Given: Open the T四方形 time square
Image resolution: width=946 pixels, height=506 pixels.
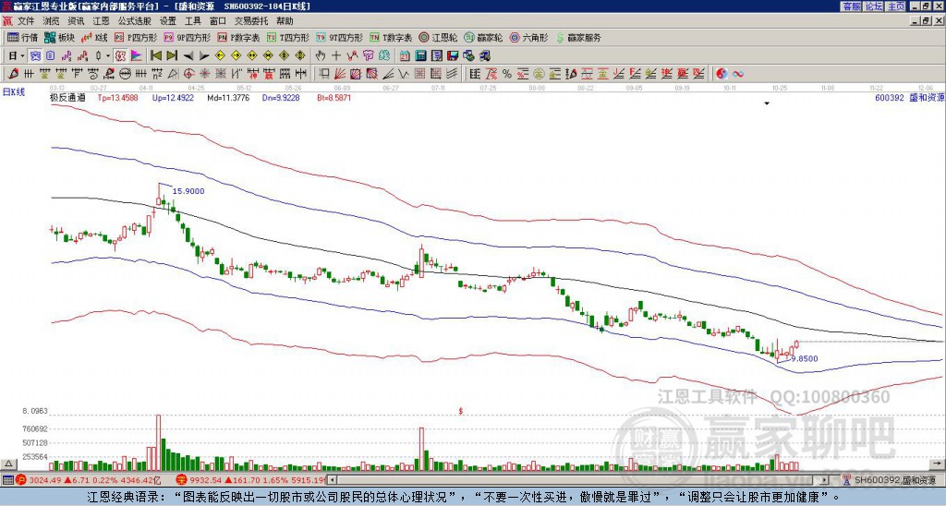Looking at the screenshot, I should tap(288, 37).
